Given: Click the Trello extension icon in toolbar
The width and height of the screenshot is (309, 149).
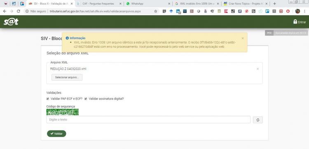Looking at the screenshot, I should [267, 12].
